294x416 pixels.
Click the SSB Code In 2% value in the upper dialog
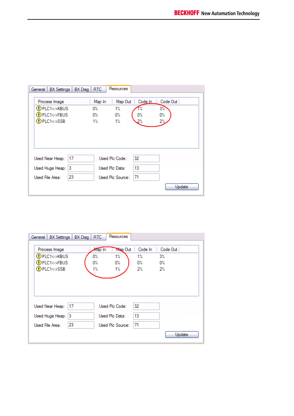tap(140, 121)
